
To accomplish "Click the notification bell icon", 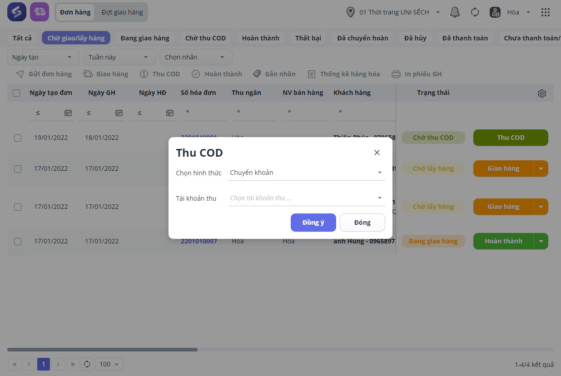I will pos(455,12).
